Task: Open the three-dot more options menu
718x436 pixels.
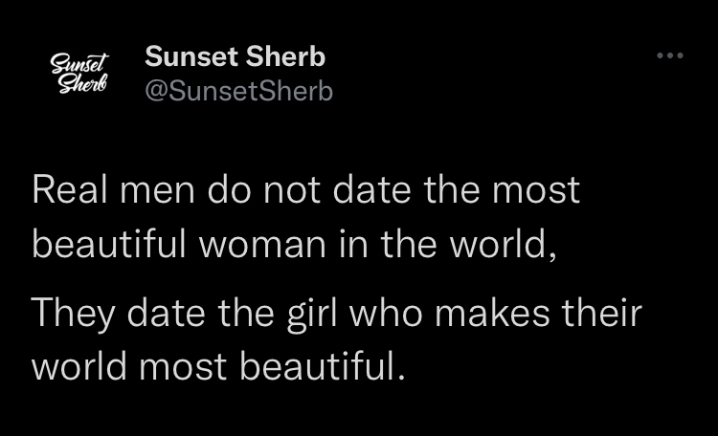Action: pyautogui.click(x=670, y=55)
